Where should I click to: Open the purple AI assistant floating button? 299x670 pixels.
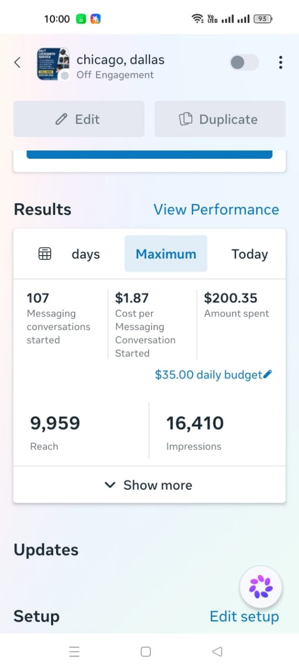[261, 587]
